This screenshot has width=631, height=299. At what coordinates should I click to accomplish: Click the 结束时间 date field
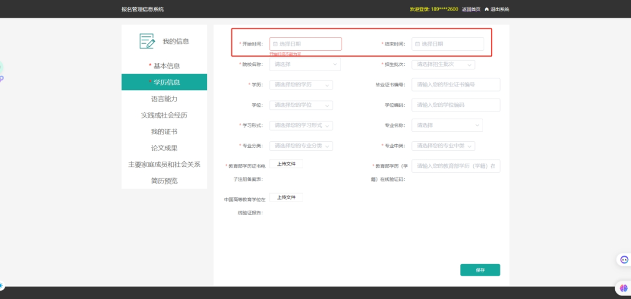(448, 44)
